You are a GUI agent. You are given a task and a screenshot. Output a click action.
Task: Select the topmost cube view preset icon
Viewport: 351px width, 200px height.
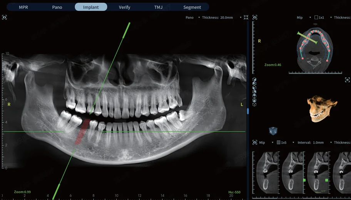coord(254,79)
